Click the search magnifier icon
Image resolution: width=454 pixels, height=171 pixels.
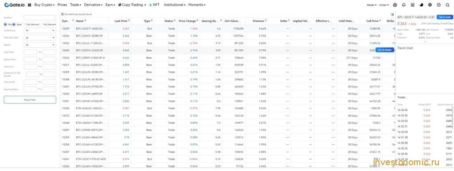pyautogui.click(x=448, y=5)
